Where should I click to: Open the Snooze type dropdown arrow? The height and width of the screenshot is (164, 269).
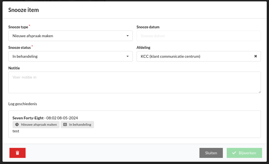point(128,36)
